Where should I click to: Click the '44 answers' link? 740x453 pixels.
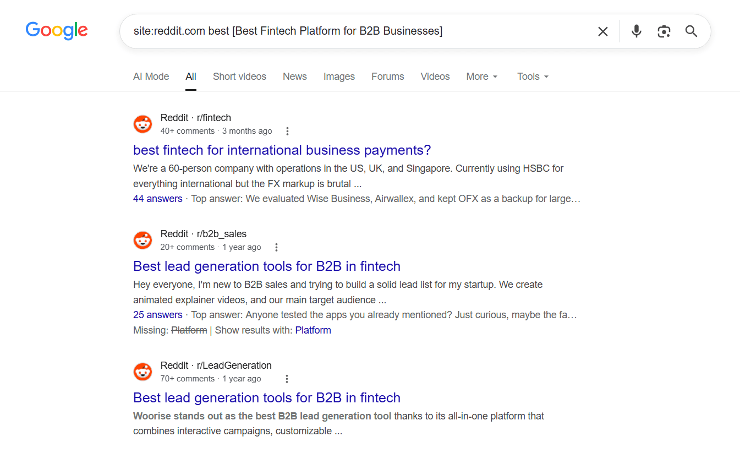click(x=158, y=199)
